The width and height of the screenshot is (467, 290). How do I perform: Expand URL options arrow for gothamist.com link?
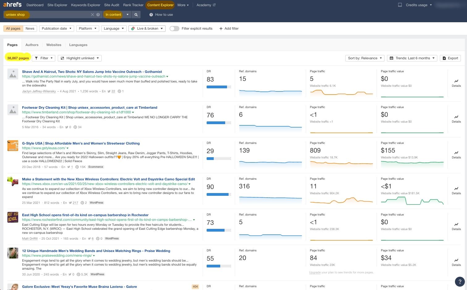tap(167, 77)
